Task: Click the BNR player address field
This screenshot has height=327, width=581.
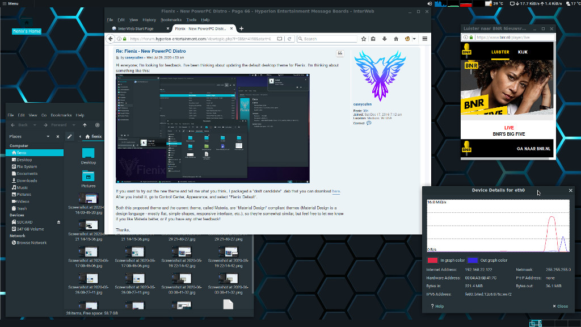Action: [x=508, y=37]
